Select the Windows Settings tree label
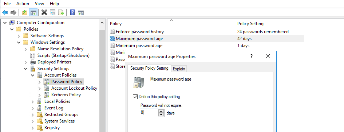 48,42
